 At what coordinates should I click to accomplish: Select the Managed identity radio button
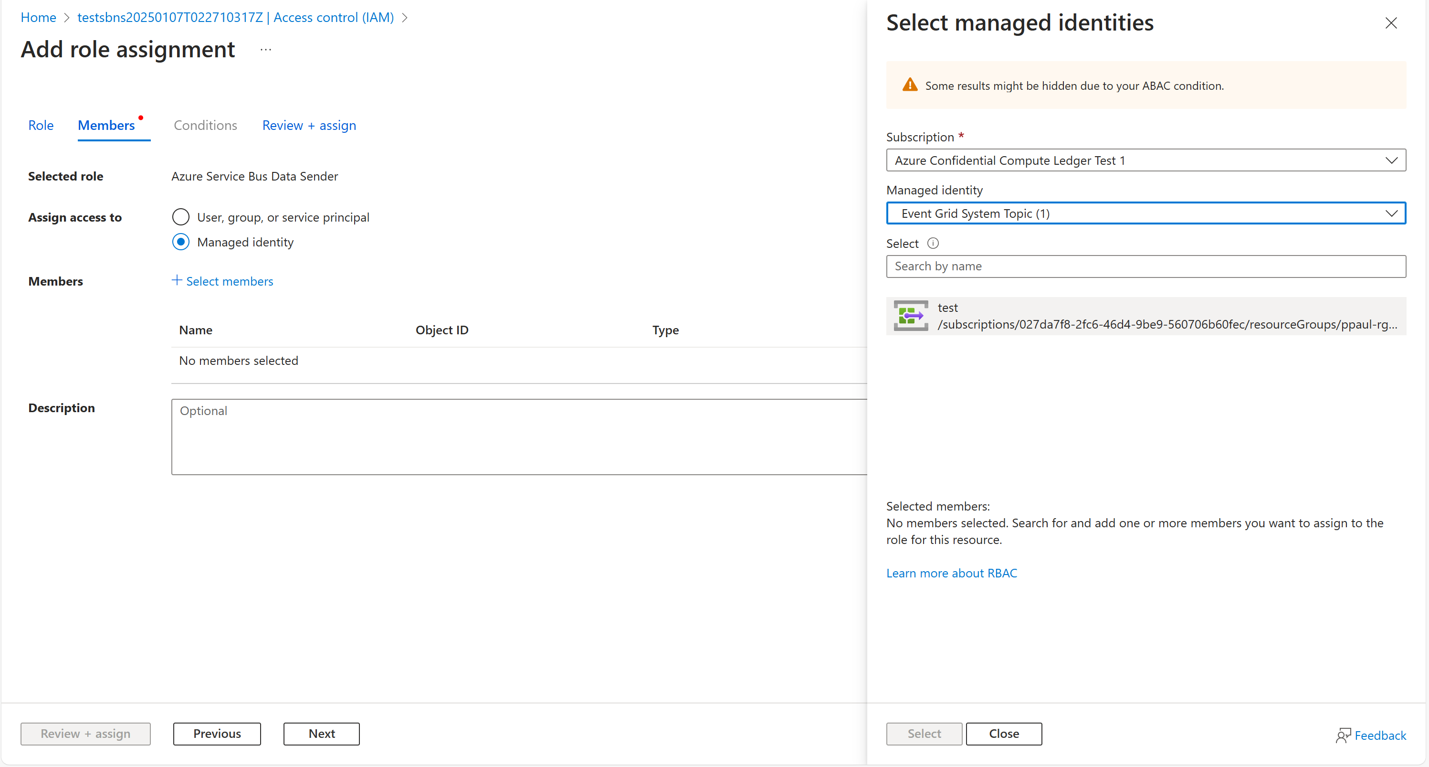[x=179, y=242]
